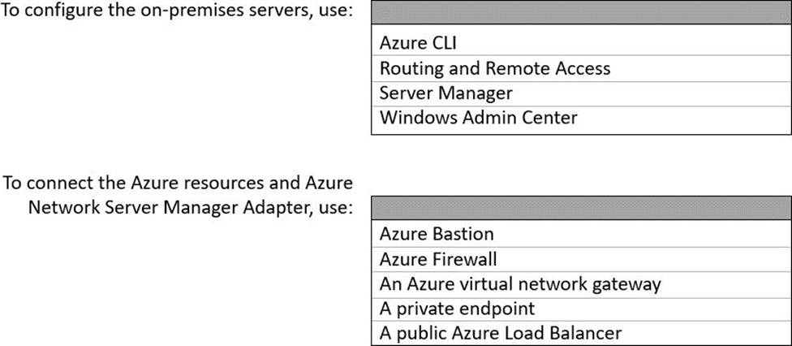Open the Azure resources connection dropdown header

[581, 208]
